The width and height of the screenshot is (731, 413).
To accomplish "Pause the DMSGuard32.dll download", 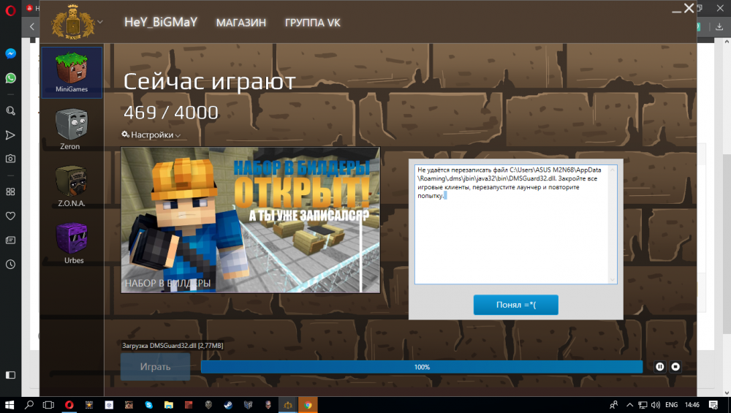I will (x=660, y=367).
